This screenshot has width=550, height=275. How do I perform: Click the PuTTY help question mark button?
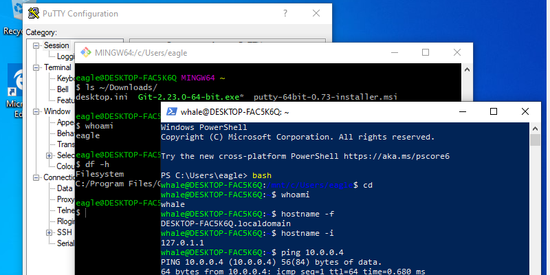click(285, 13)
